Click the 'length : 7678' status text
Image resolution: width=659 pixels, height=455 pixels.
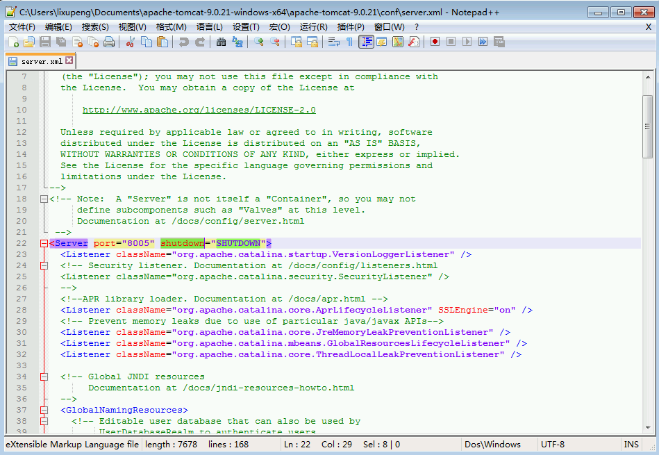click(x=171, y=445)
